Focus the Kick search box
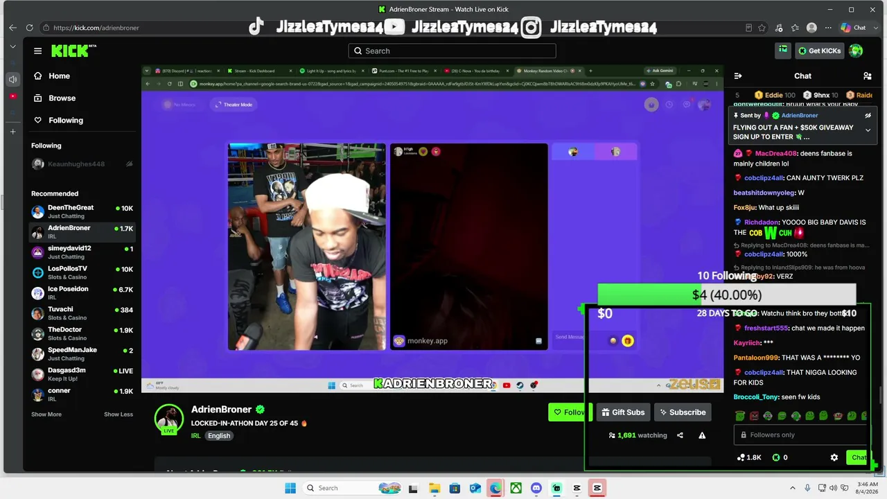The width and height of the screenshot is (887, 499). 452,51
